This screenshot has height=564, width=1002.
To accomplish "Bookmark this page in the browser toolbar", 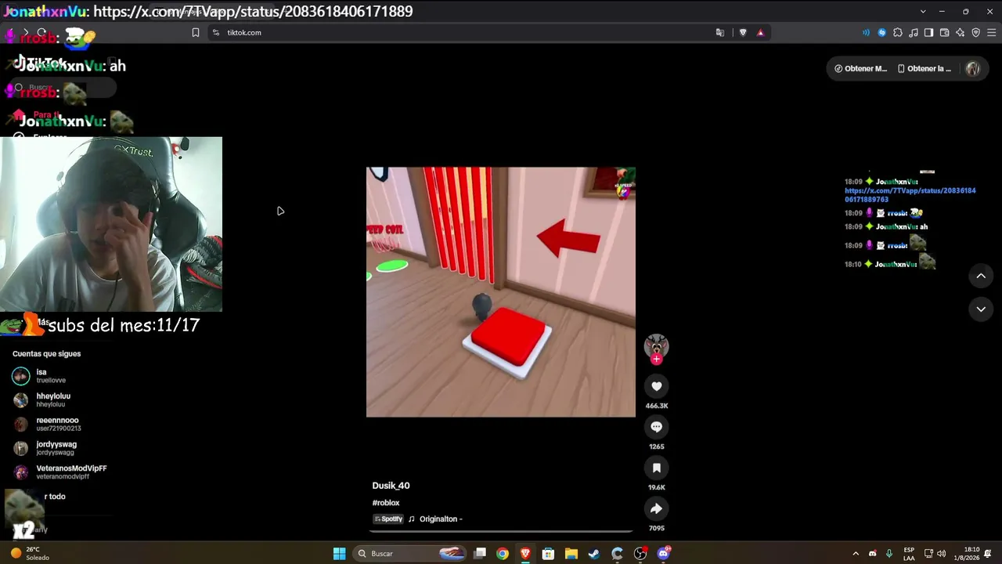I will [x=196, y=32].
